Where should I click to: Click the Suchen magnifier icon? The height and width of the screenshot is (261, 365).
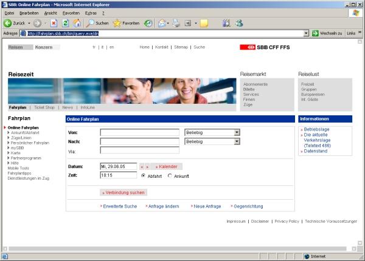[x=90, y=23]
